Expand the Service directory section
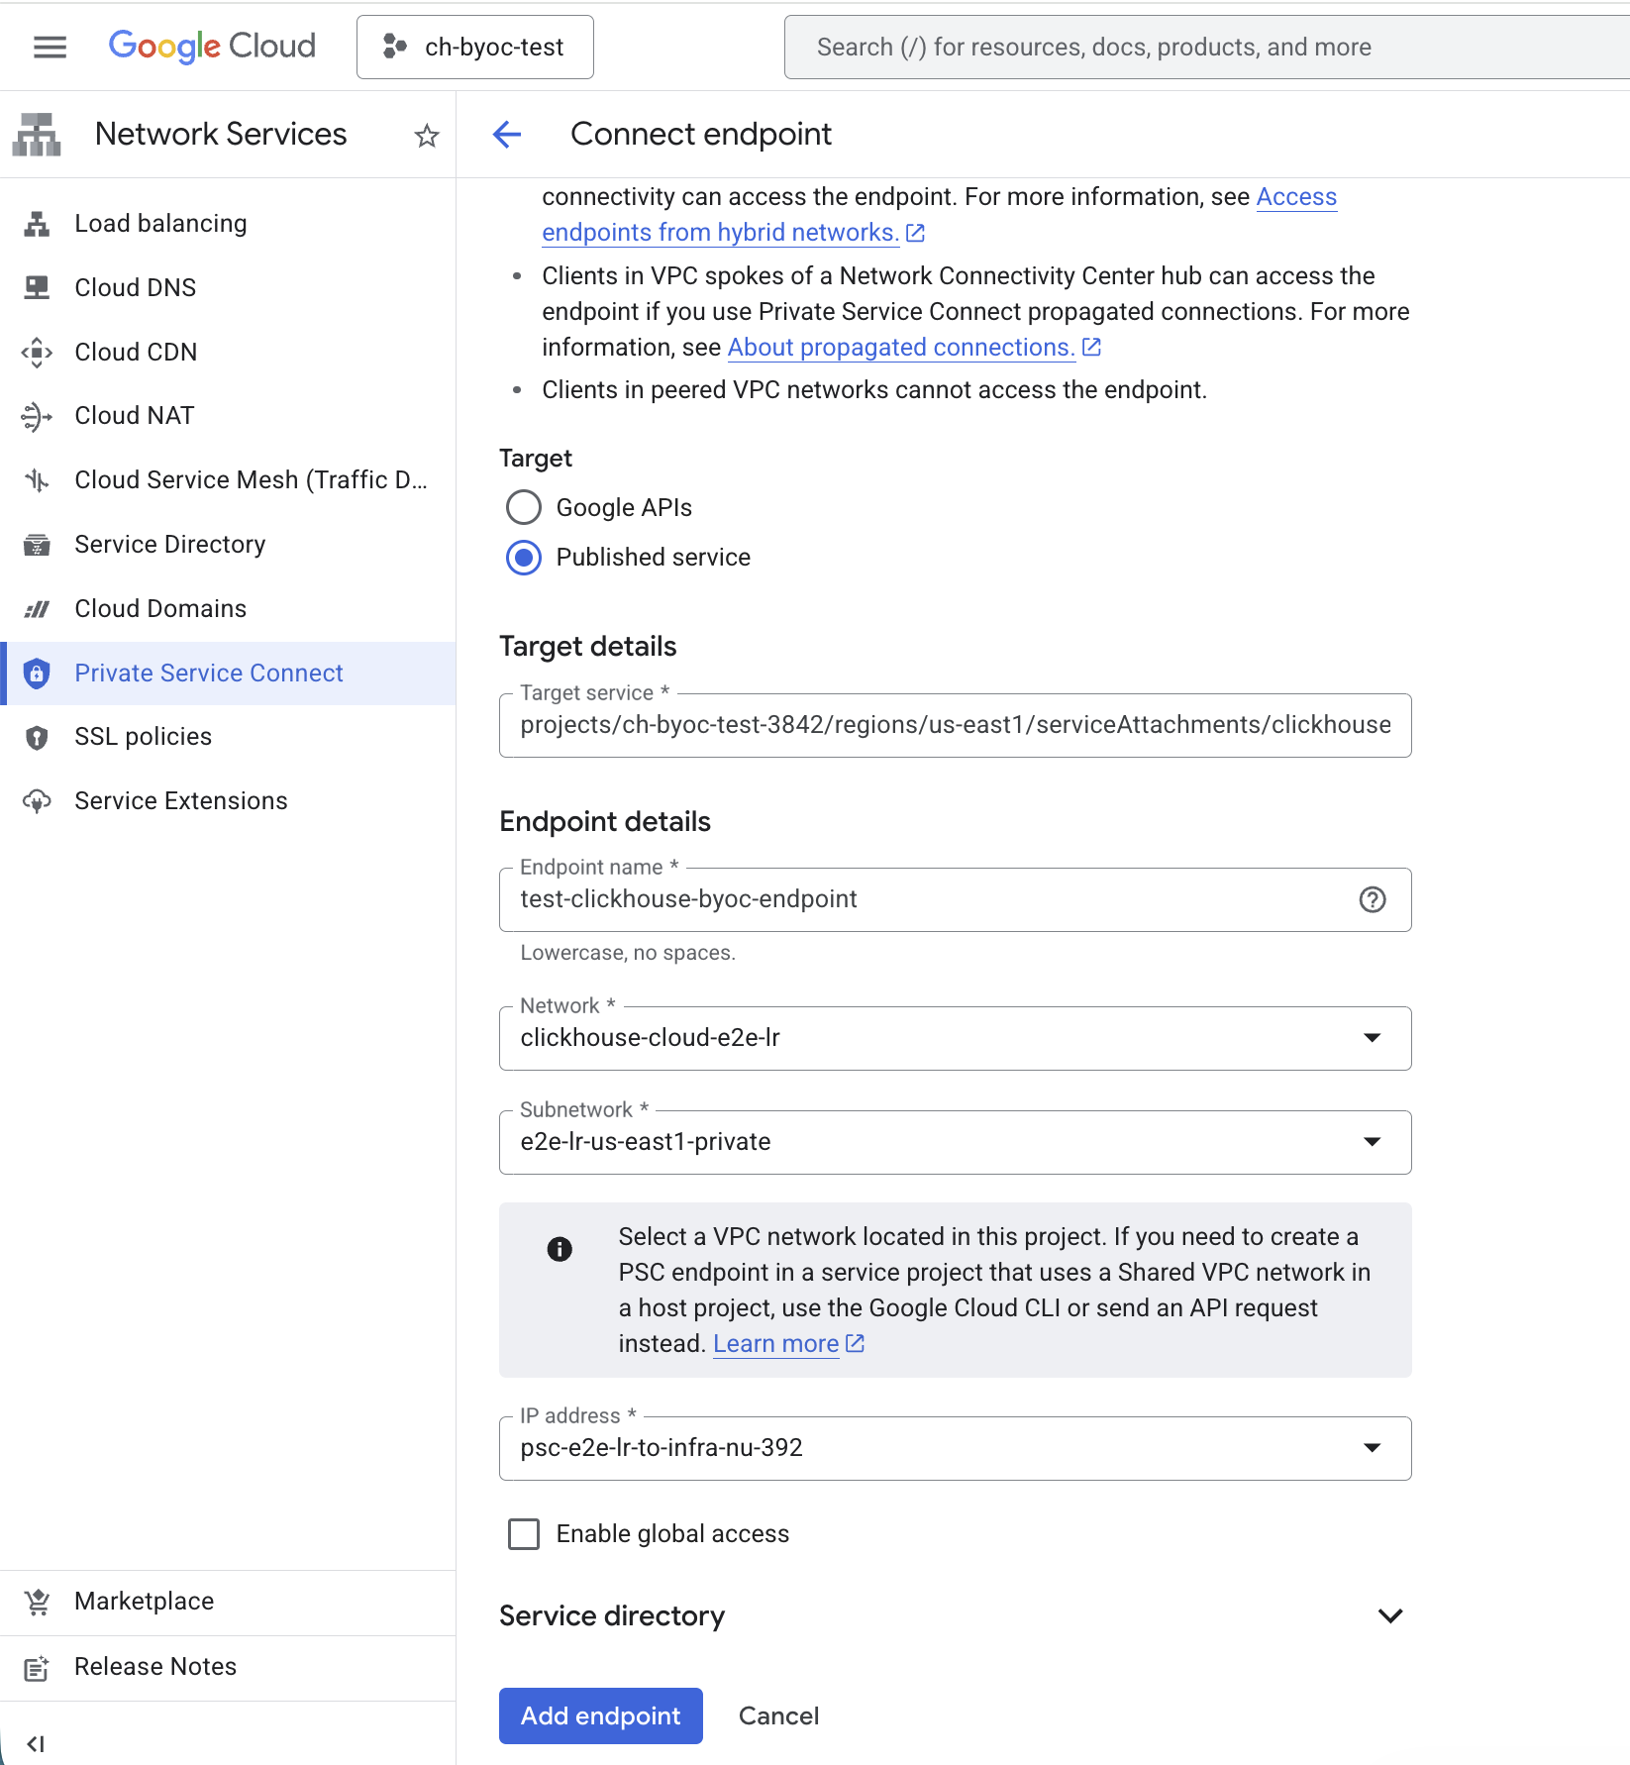The image size is (1630, 1765). point(1390,1615)
